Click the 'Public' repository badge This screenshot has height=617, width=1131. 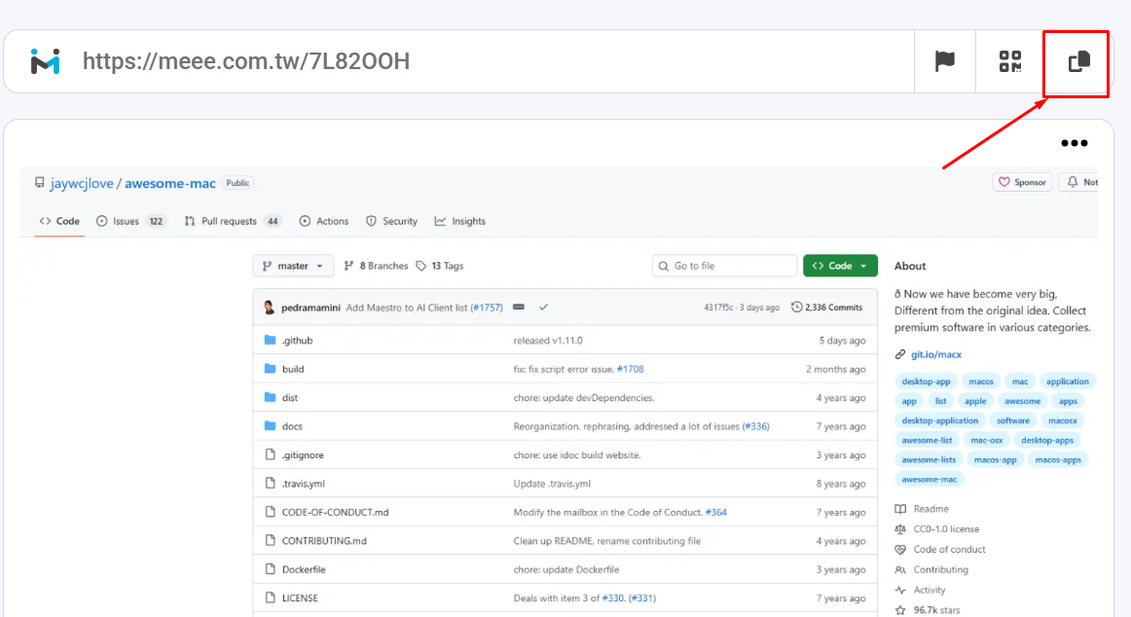[x=237, y=183]
